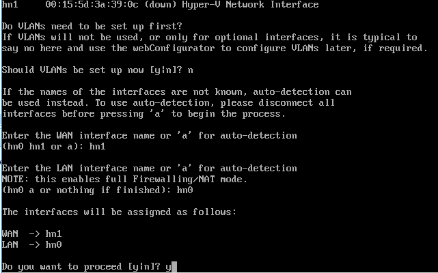Viewport: 438px width, 273px height.
Task: Click the 'LAN -> hn0' assignment line
Action: pos(32,244)
